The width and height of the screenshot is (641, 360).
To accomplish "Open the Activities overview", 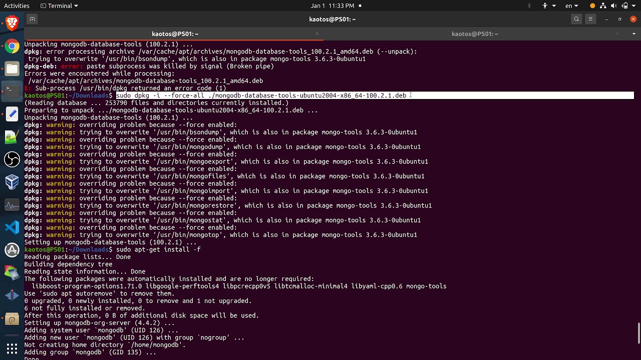I will point(17,6).
